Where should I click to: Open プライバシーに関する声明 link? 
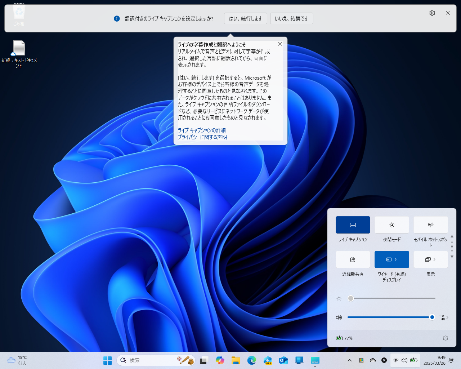202,137
